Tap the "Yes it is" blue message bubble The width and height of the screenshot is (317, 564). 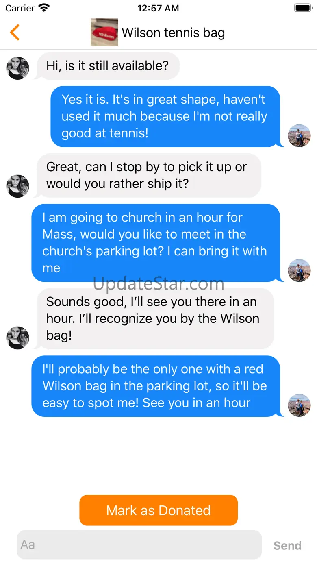165,116
